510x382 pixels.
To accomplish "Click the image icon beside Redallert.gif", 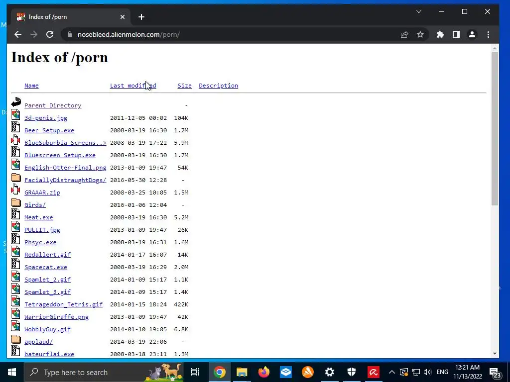I will 15,251.
